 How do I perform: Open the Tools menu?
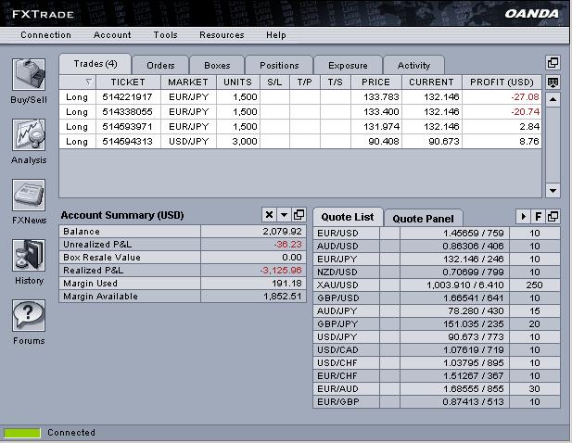[165, 35]
